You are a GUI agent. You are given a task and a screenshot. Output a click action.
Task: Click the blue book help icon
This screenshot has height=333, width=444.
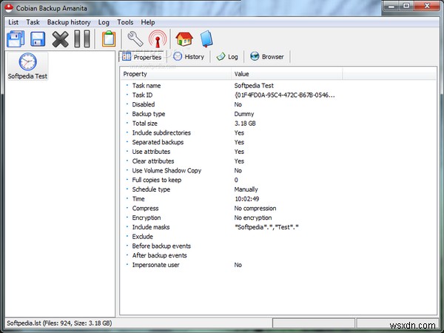(206, 38)
